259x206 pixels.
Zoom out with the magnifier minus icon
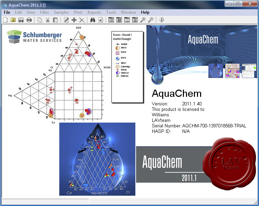pyautogui.click(x=151, y=20)
